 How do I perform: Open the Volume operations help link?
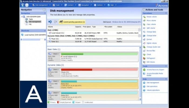[153, 90]
